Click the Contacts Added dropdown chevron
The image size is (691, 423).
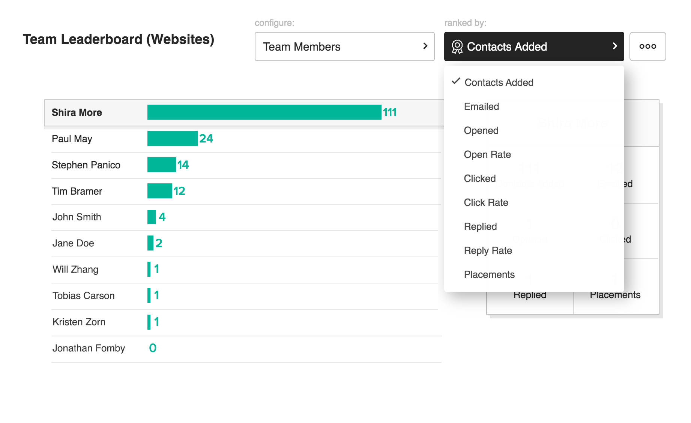click(614, 46)
